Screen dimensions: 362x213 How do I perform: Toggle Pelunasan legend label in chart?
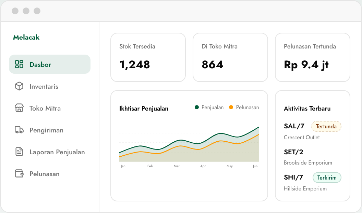pyautogui.click(x=247, y=107)
